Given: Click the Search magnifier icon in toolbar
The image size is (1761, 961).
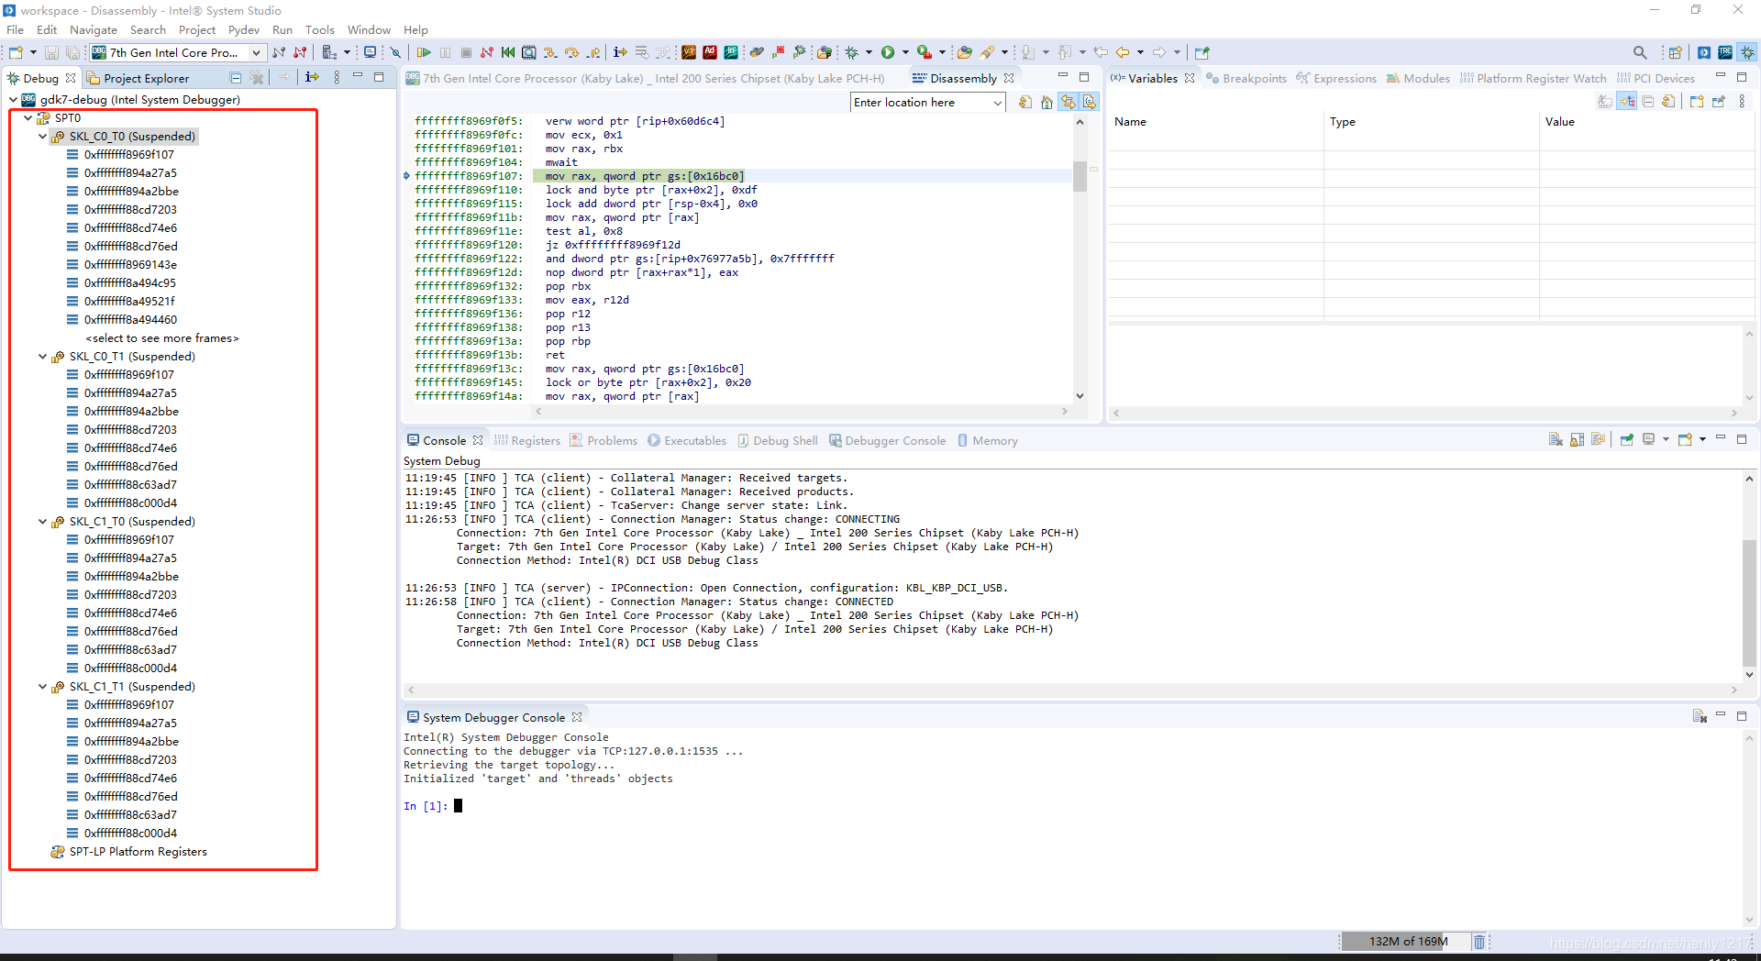Looking at the screenshot, I should pyautogui.click(x=1640, y=52).
